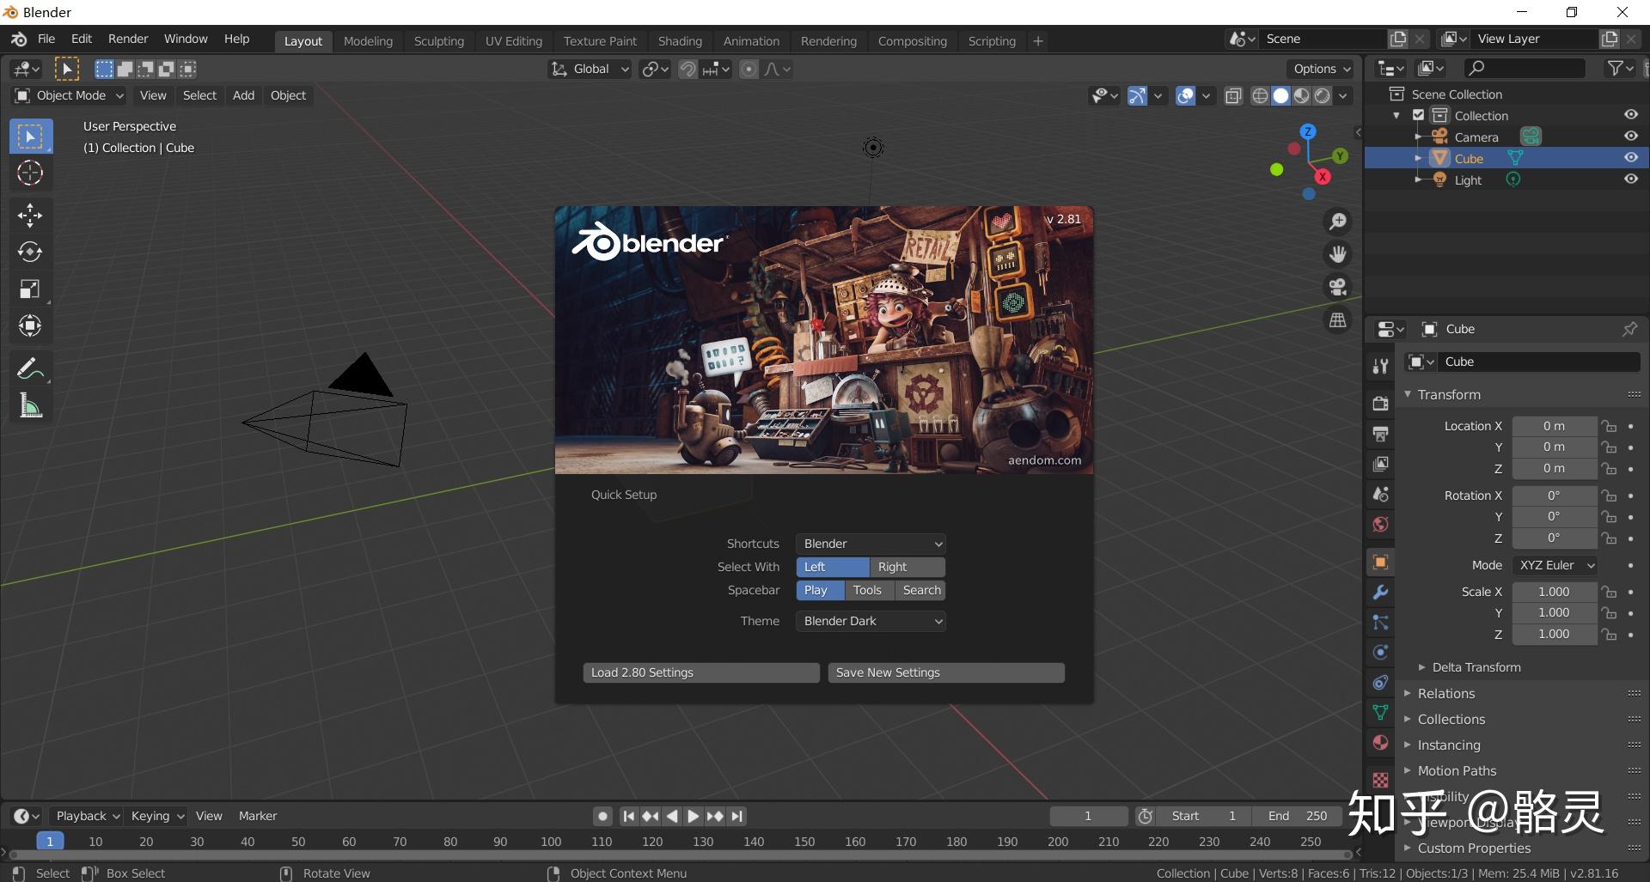
Task: Uncheck the Collection checkbox
Action: point(1419,115)
